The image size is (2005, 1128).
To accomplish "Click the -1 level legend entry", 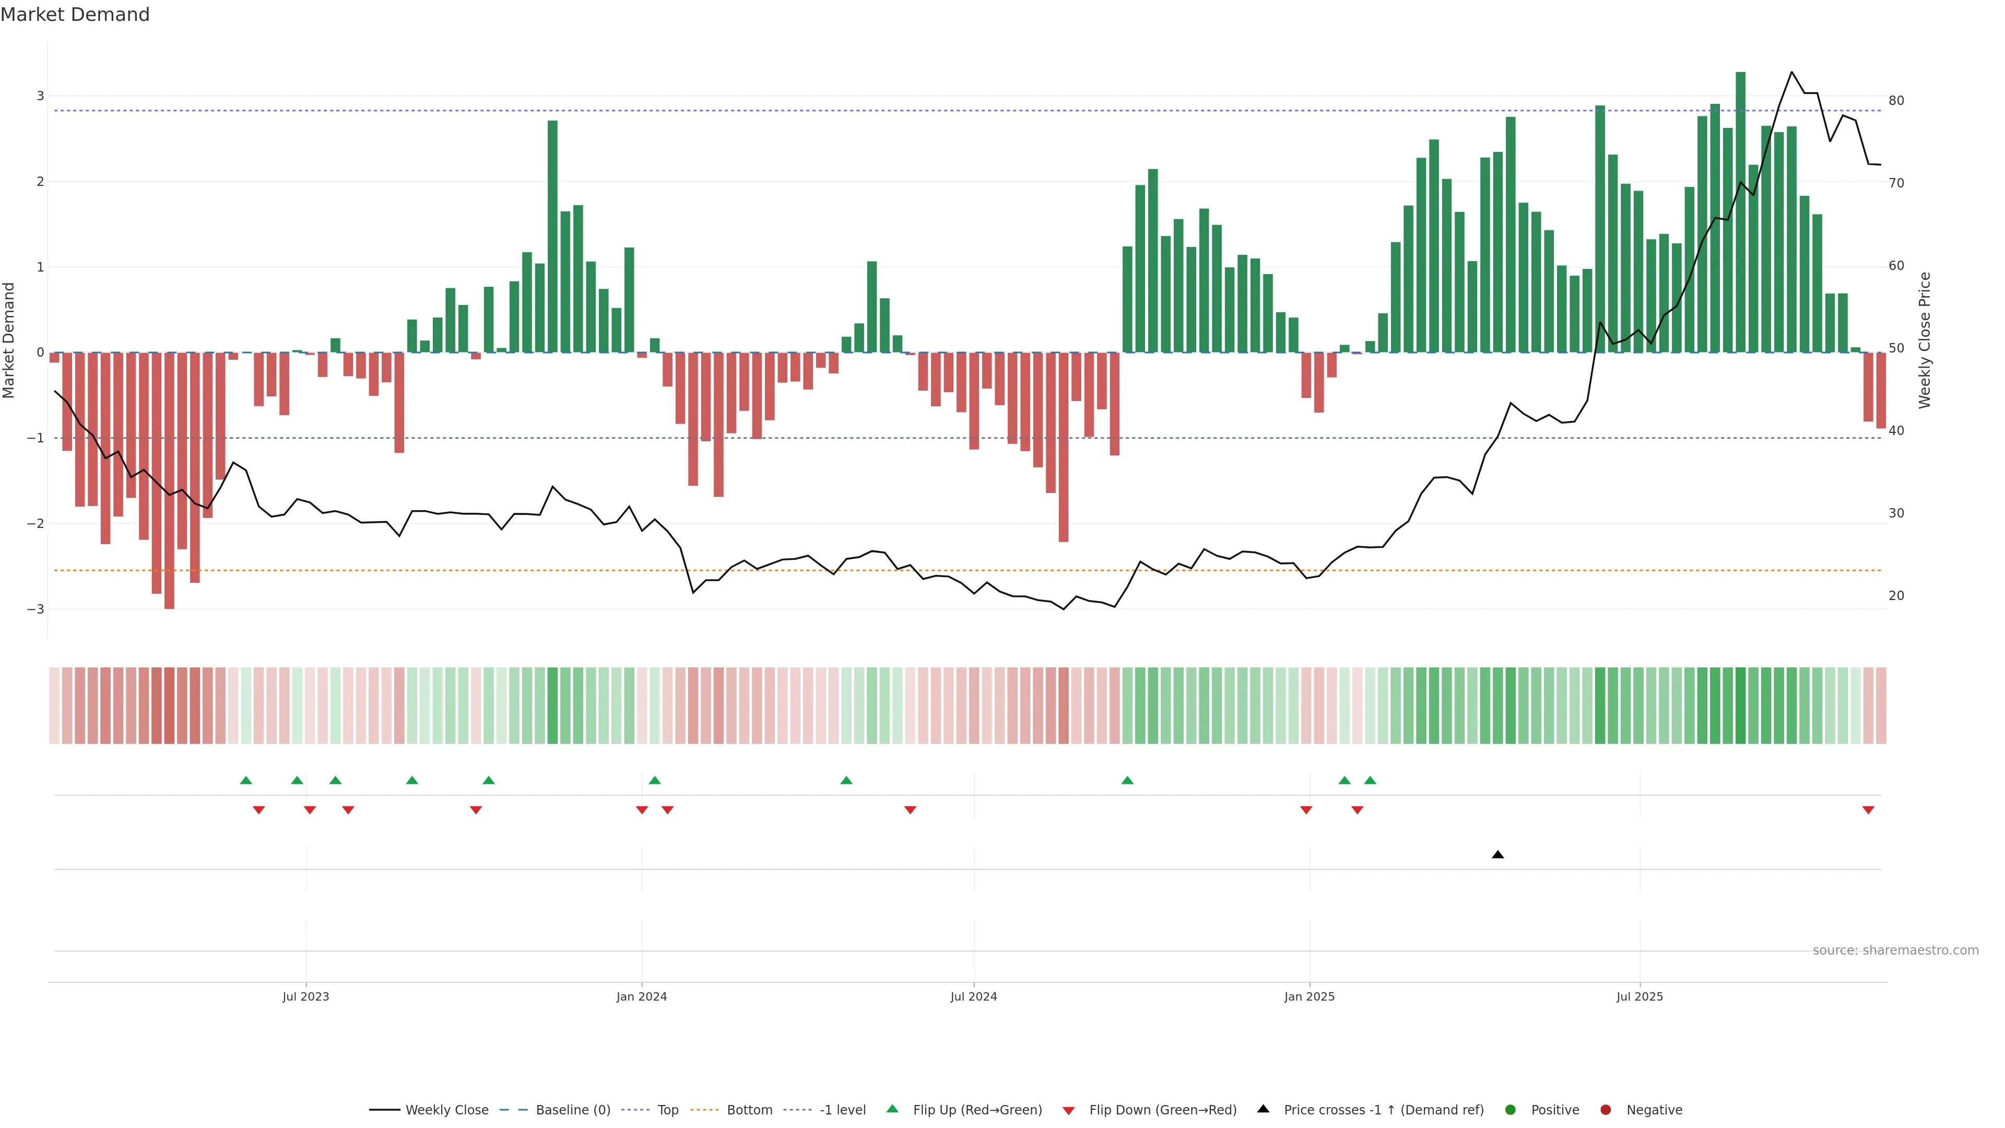I will pyautogui.click(x=842, y=1110).
